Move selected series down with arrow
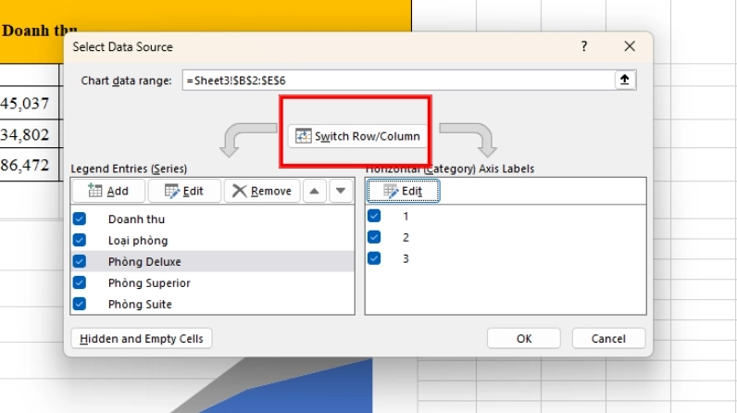The image size is (737, 413). tap(341, 191)
